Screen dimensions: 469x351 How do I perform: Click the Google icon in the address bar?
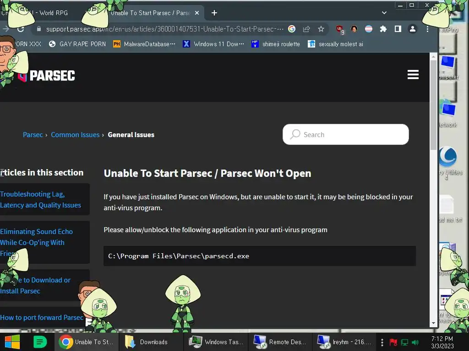click(292, 29)
